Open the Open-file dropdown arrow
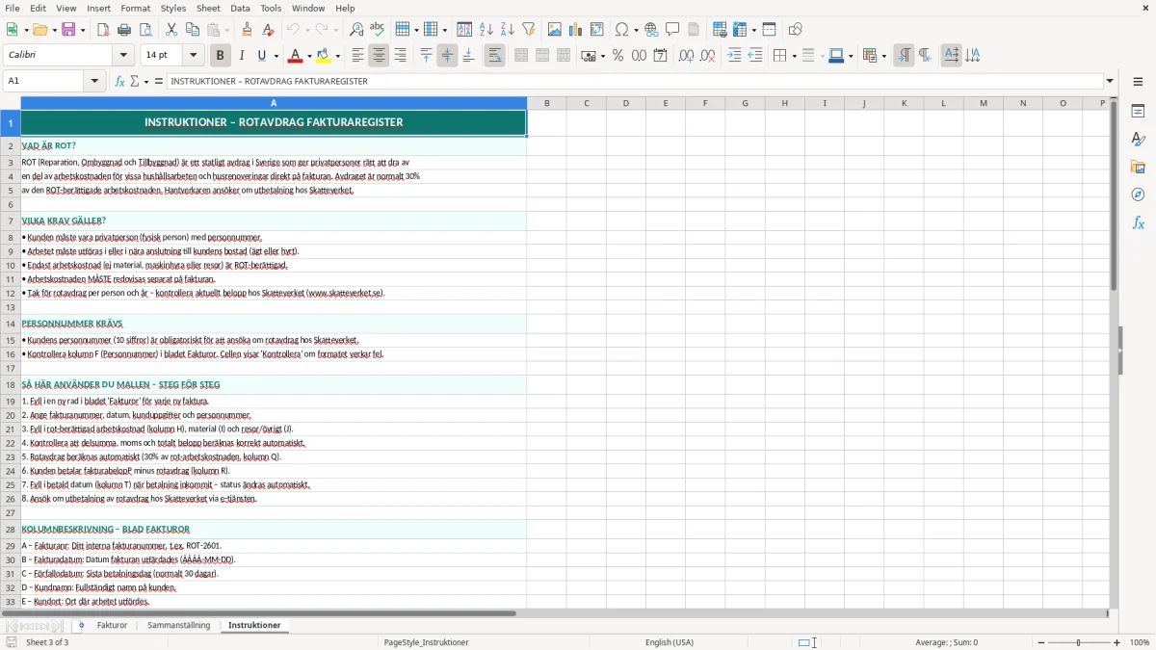This screenshot has height=650, width=1156. (53, 30)
